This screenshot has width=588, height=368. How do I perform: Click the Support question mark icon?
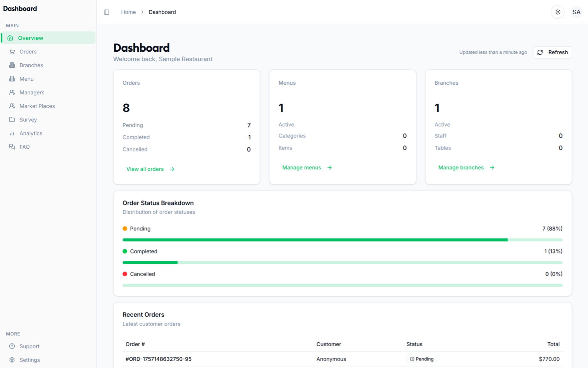[x=12, y=346]
